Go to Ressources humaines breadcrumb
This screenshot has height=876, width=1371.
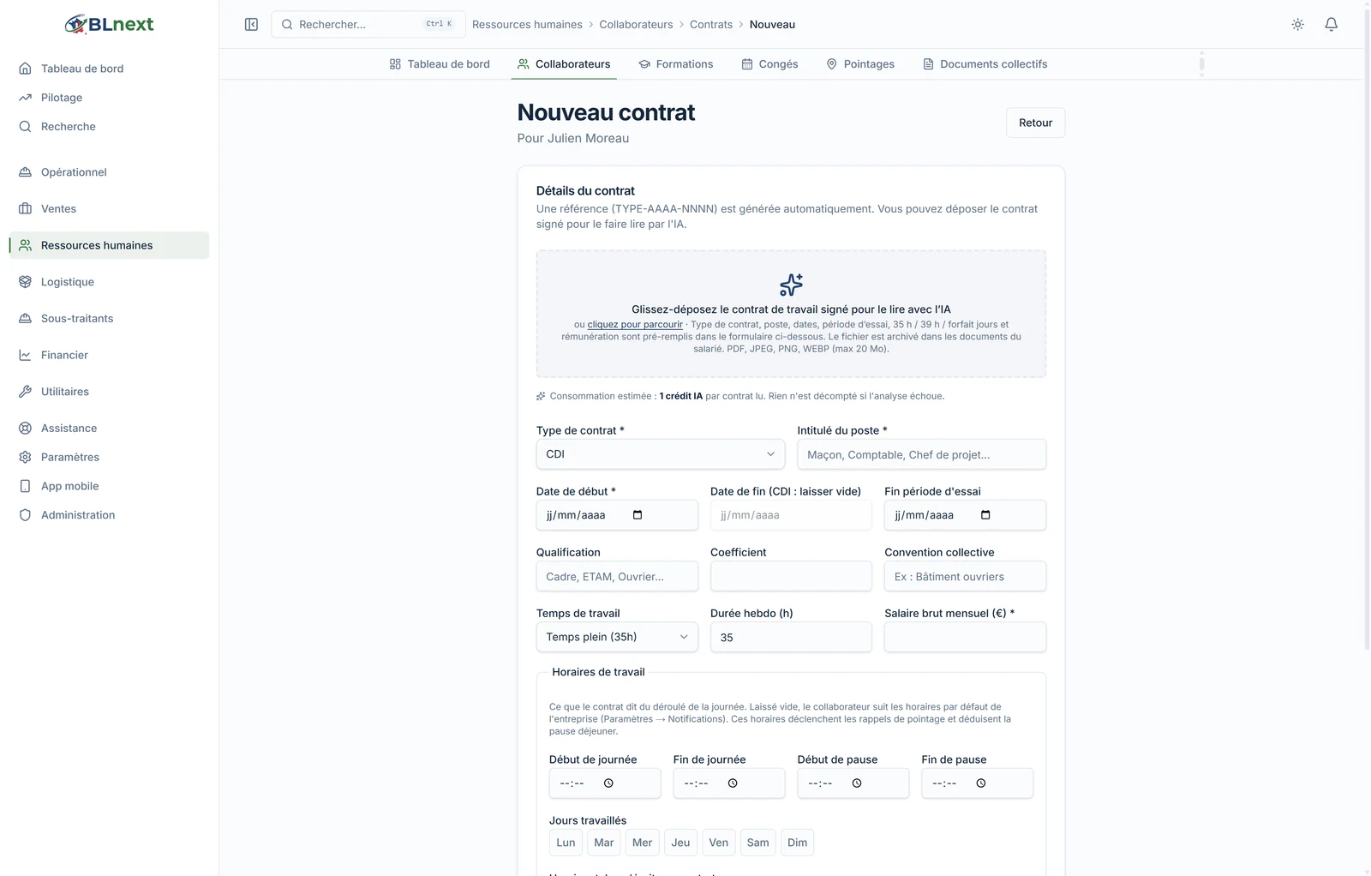tap(527, 24)
